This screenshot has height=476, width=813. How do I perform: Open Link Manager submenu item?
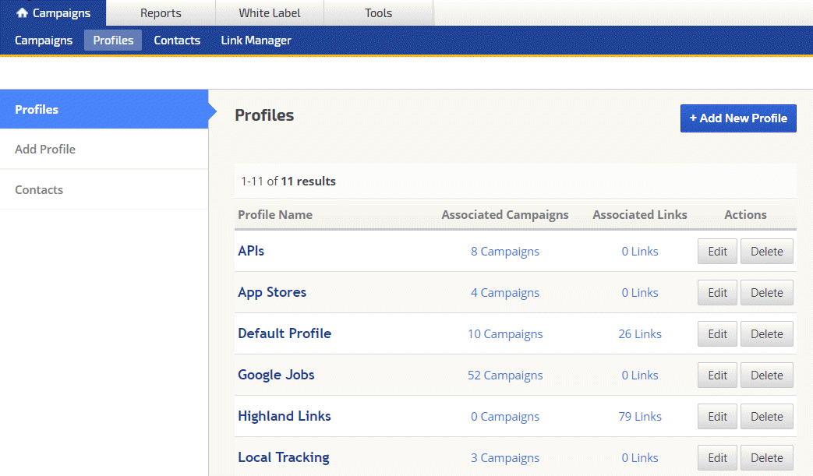256,41
